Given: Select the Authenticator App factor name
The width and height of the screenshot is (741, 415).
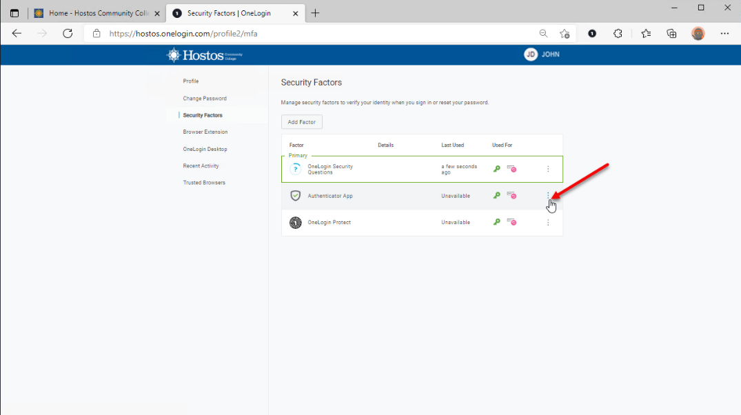Looking at the screenshot, I should tap(330, 196).
